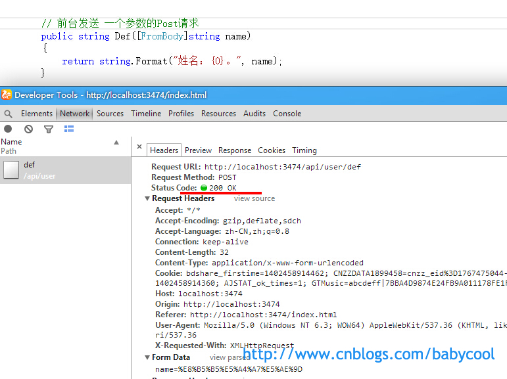Screen dimensions: 507x379
Task: Click view source next to Request Headers
Action: (254, 198)
